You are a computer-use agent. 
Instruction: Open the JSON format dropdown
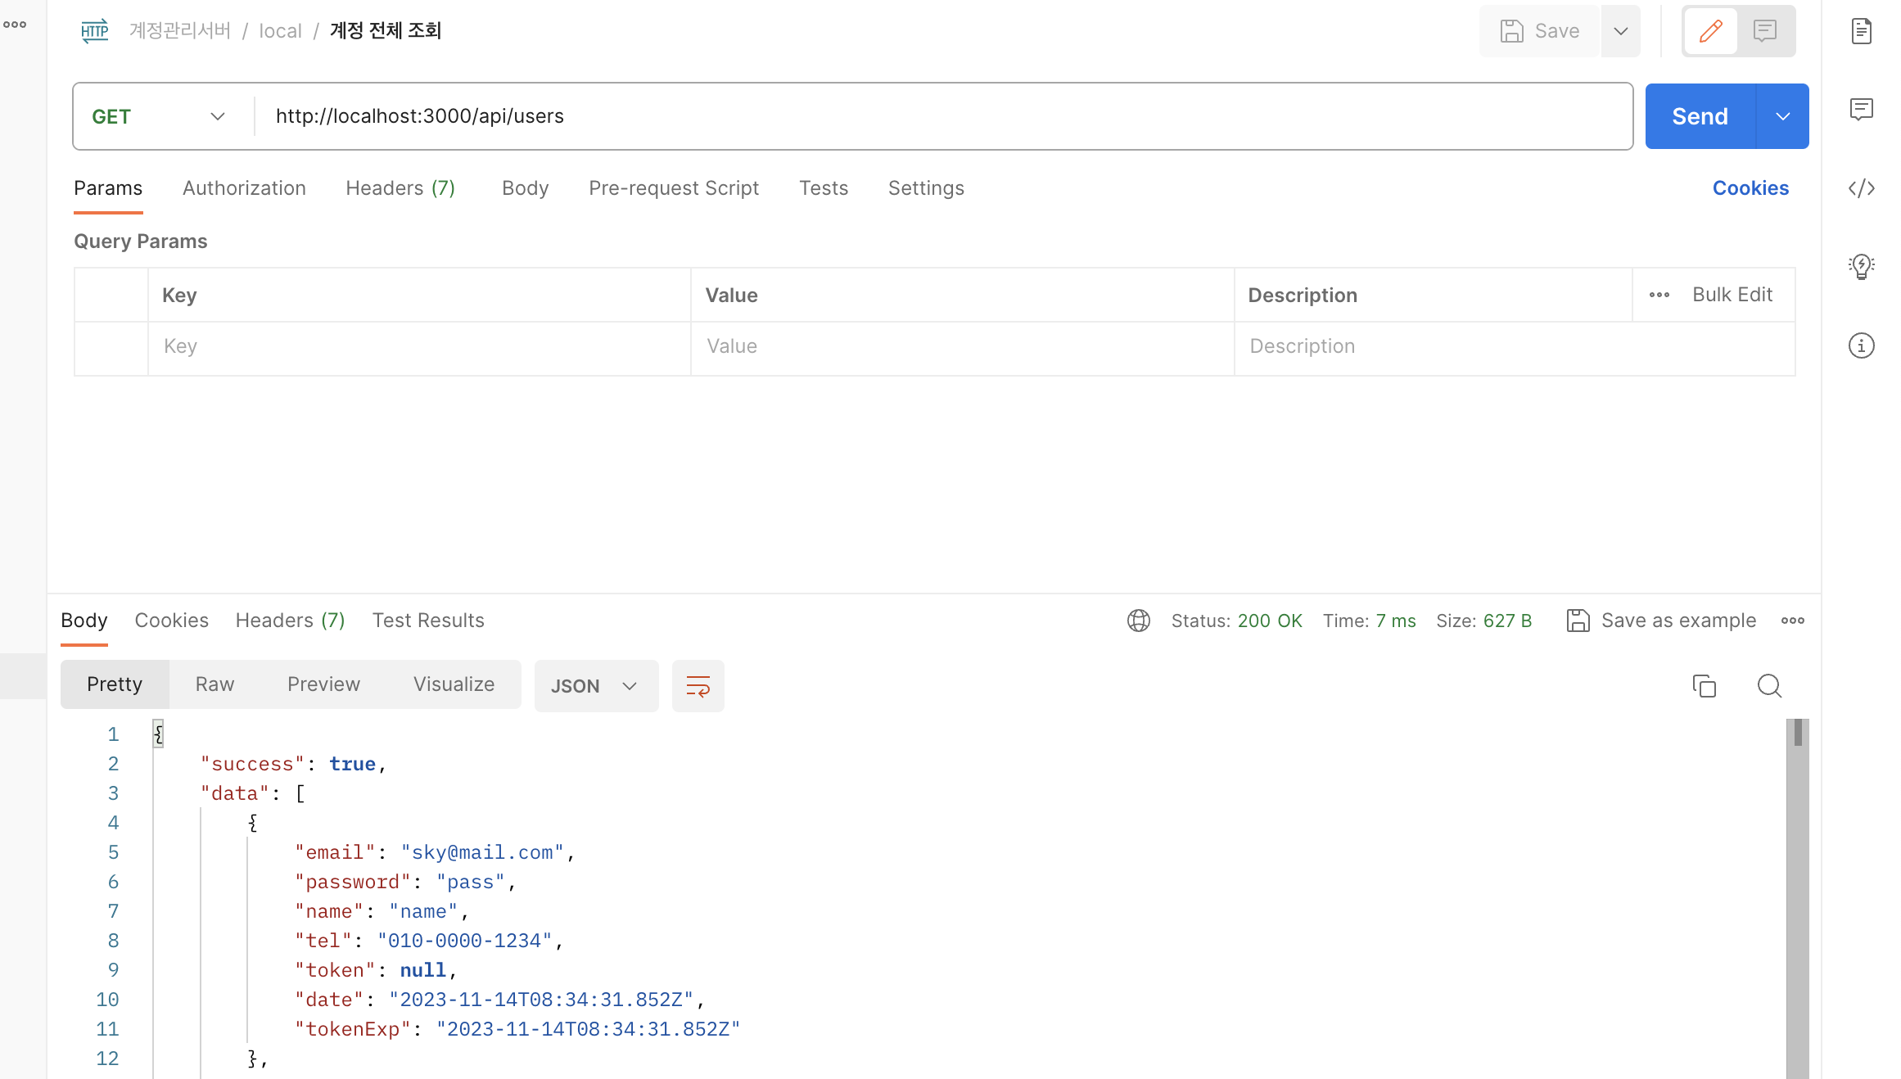point(595,686)
